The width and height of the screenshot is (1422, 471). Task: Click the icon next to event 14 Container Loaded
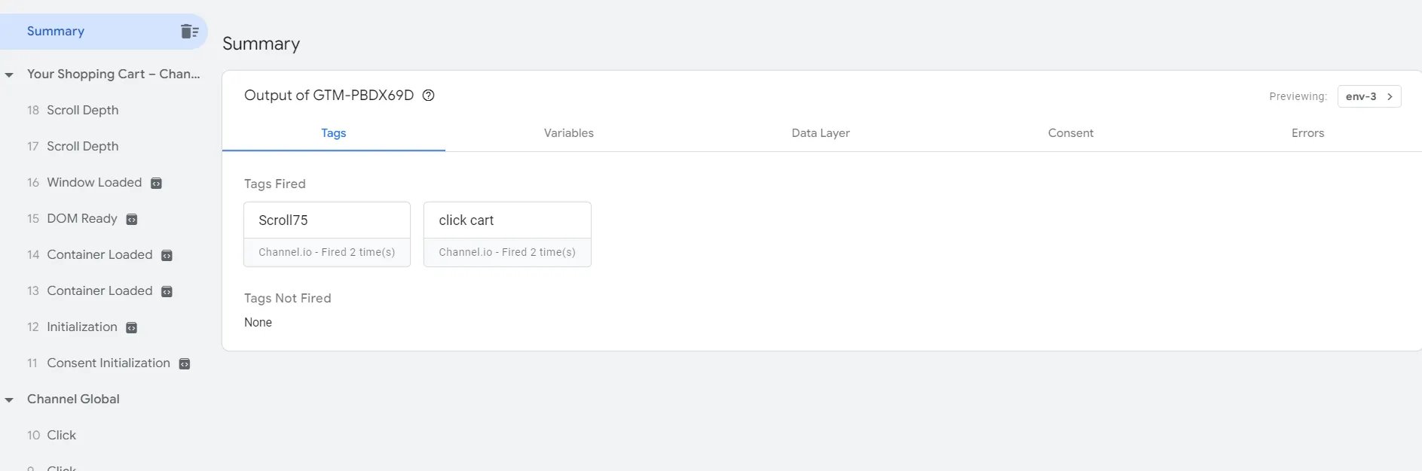(167, 255)
